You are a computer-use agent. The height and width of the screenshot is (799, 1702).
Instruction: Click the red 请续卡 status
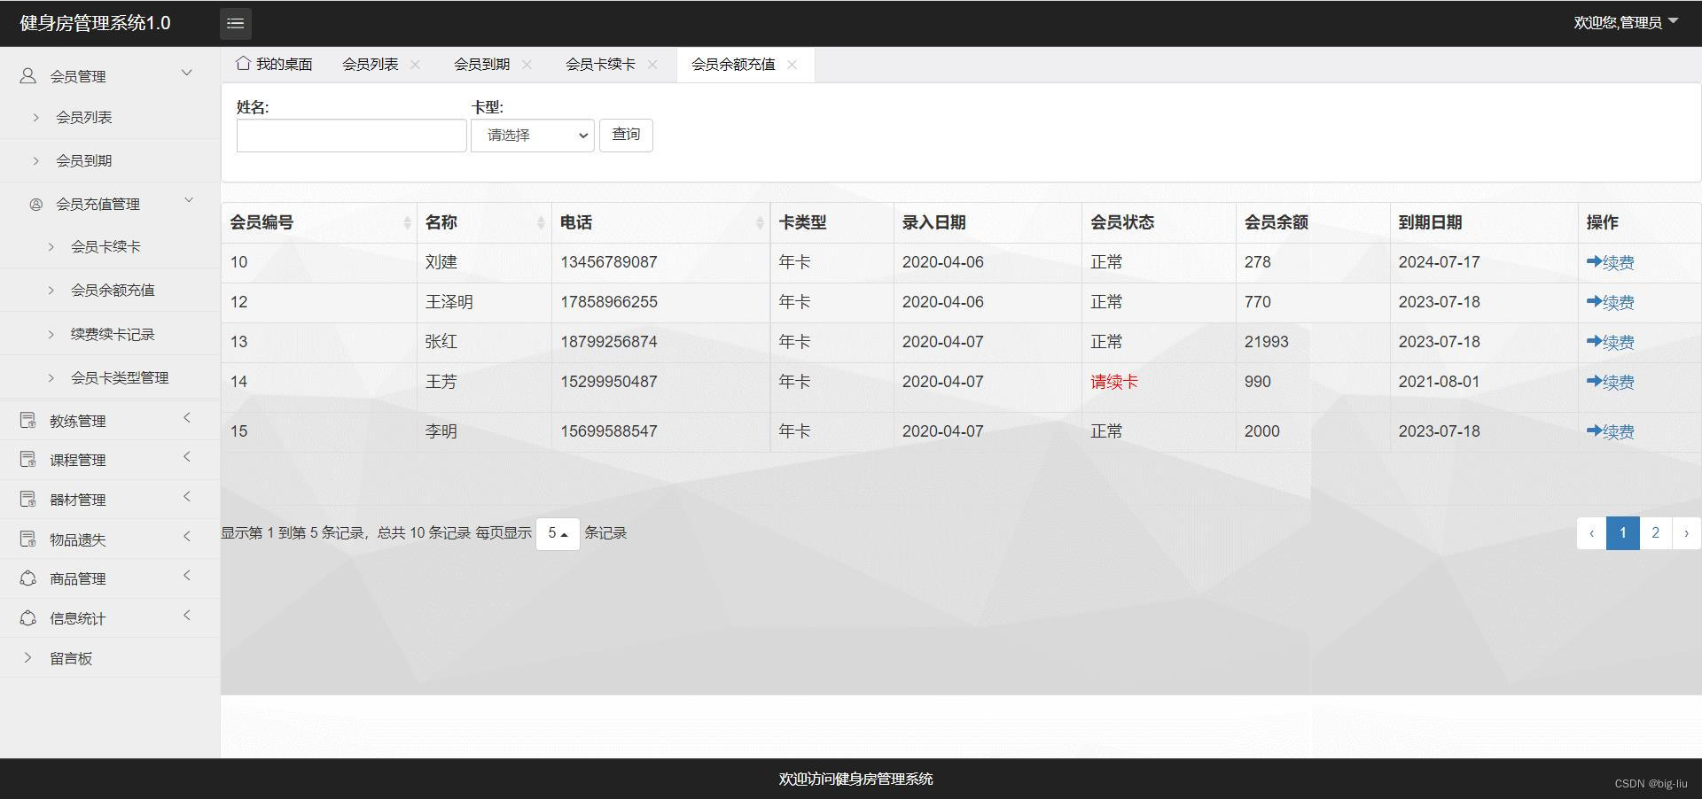(1114, 382)
